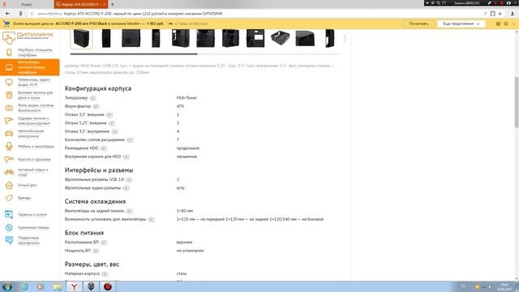Switch to the Яндекс browser tab
The width and height of the screenshot is (519, 292).
(27, 4)
